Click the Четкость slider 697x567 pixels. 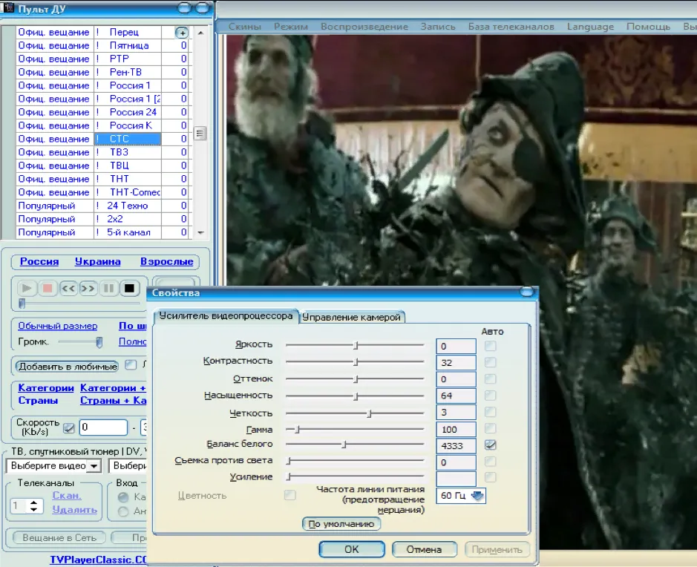point(355,413)
